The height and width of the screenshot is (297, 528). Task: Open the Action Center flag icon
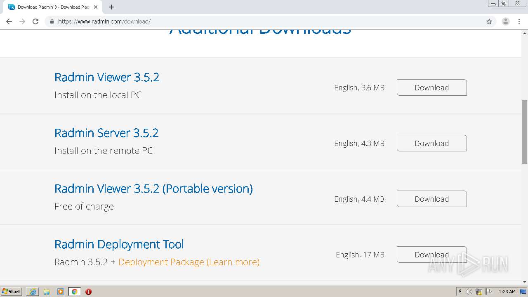coord(489,292)
